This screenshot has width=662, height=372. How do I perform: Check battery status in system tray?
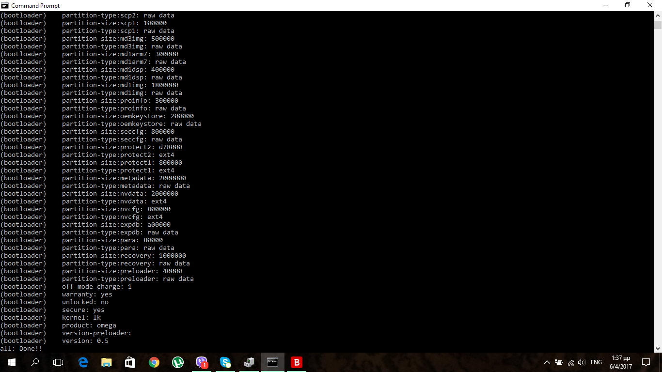559,362
